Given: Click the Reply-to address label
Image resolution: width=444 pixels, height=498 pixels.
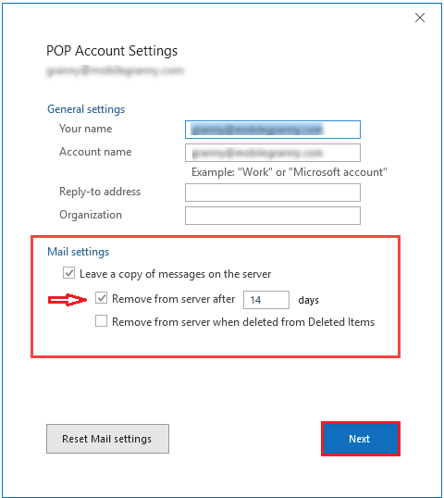Looking at the screenshot, I should pyautogui.click(x=100, y=192).
